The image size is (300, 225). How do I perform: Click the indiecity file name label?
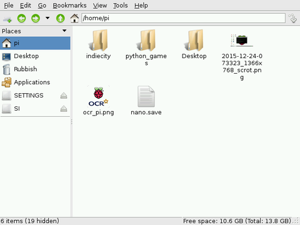click(x=98, y=56)
